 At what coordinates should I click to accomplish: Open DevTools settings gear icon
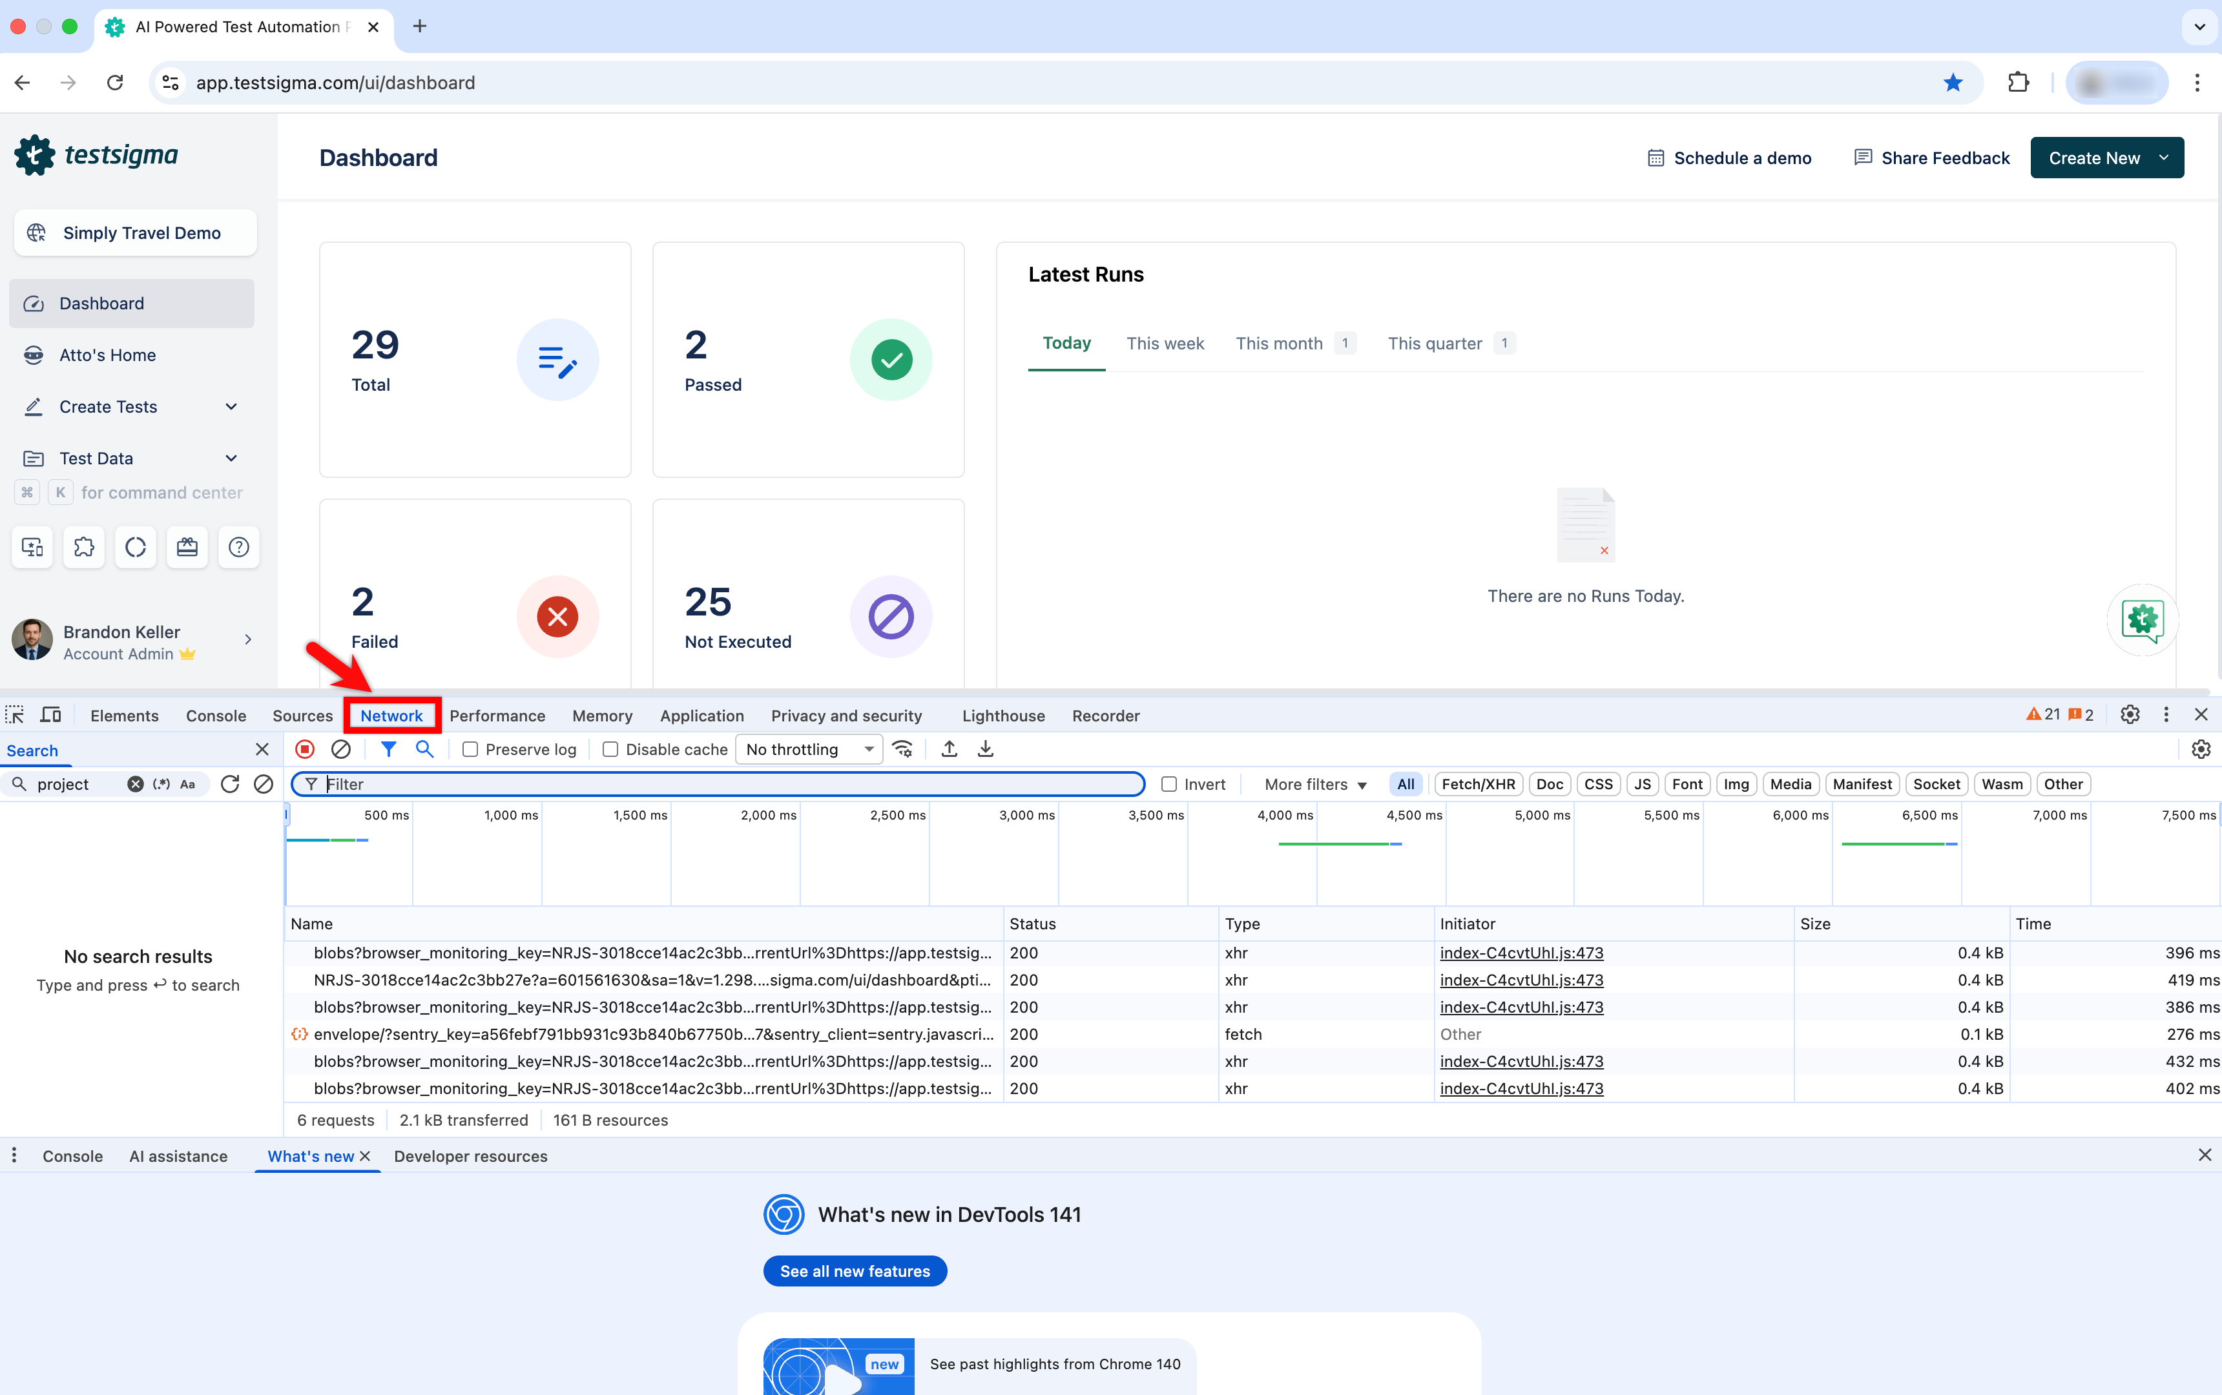(2130, 715)
